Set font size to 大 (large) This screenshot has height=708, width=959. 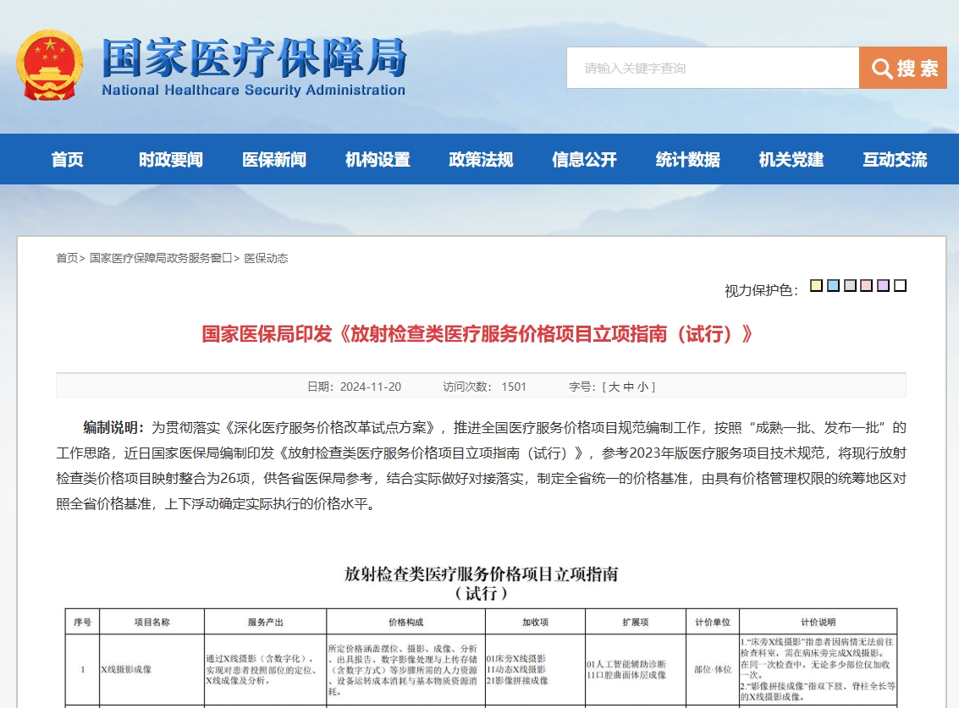click(x=615, y=387)
